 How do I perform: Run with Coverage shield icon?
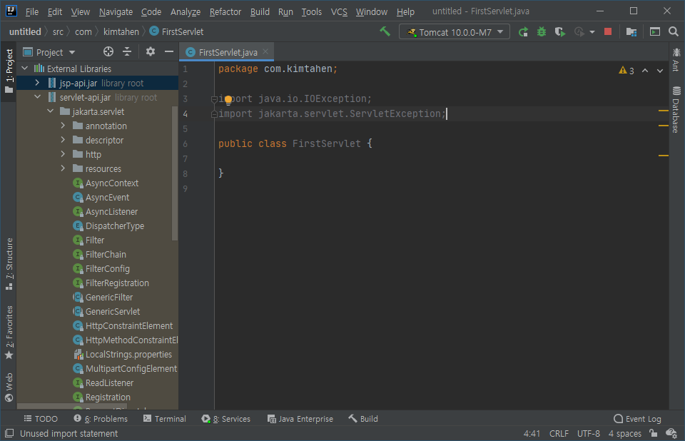(559, 32)
